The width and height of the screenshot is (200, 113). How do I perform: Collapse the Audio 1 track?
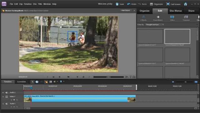point(3,104)
